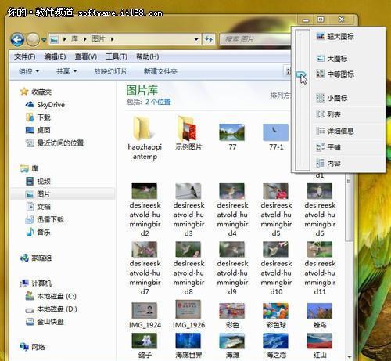Refresh the folder with the refresh icon
This screenshot has width=391, height=361.
(x=209, y=39)
